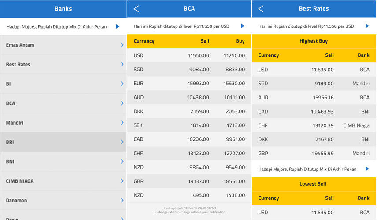Select Best Rates in bank list
Screen dimensions: 377x220
tap(63, 64)
